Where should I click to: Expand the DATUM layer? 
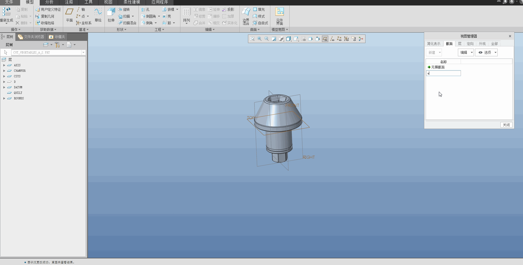click(4, 88)
